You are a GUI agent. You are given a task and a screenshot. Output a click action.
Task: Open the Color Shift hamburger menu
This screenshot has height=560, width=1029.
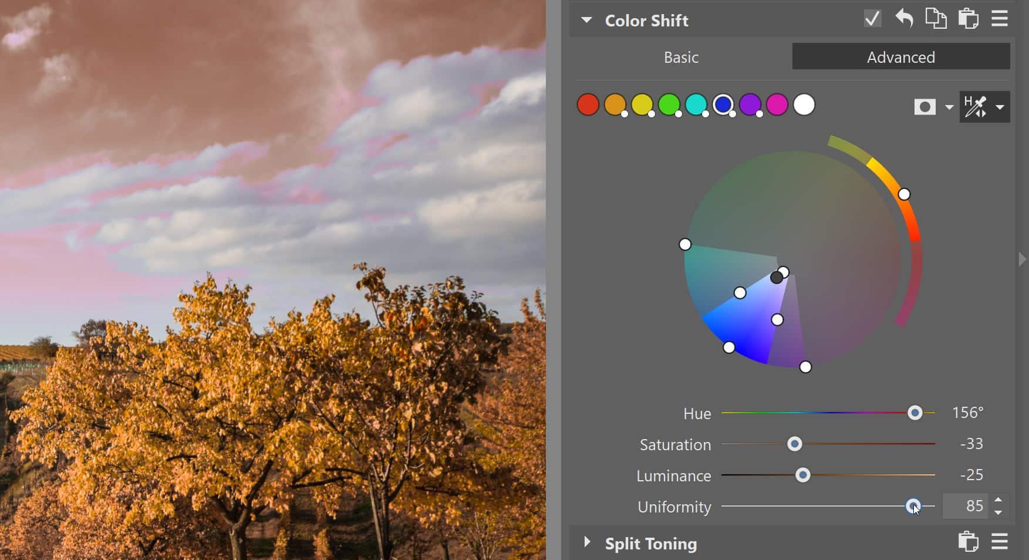[x=1000, y=19]
